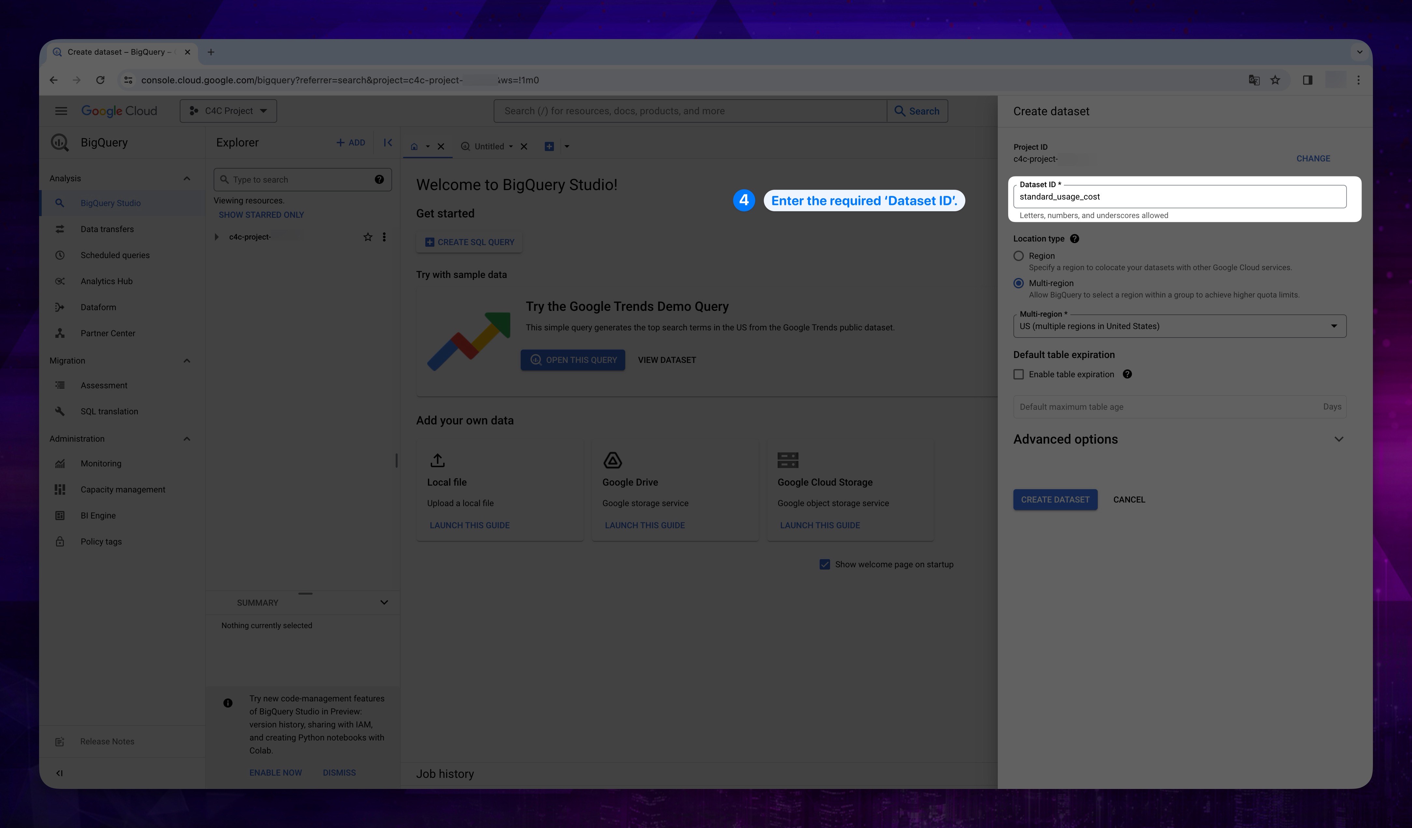Open Chrome three-dot menu
The image size is (1412, 828).
[1358, 80]
